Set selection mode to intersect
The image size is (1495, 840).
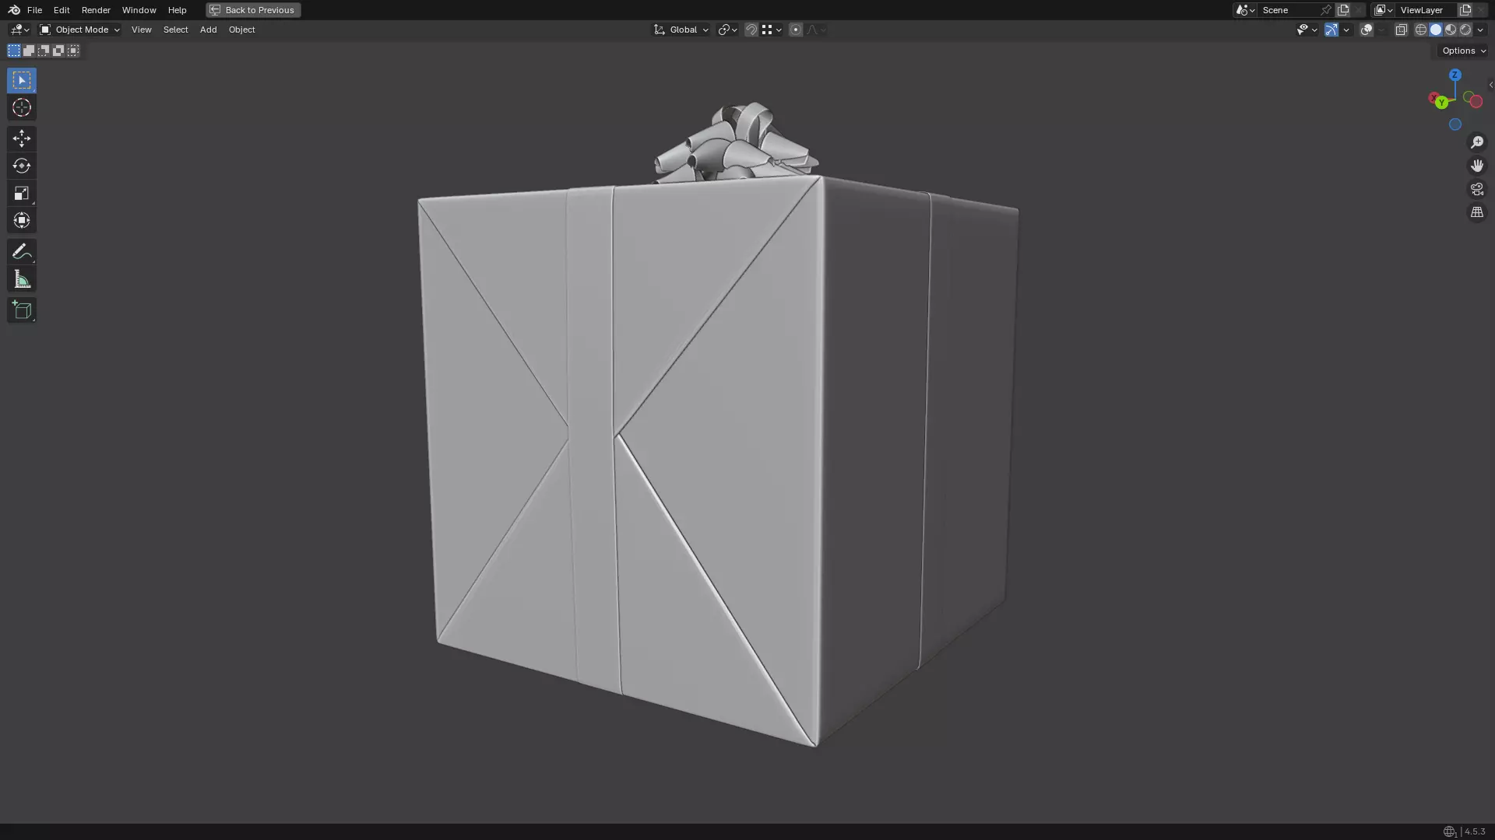[x=73, y=51]
